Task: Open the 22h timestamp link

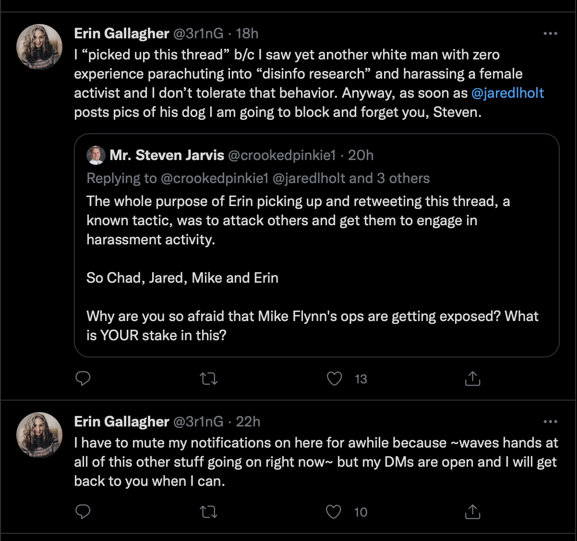Action: click(x=248, y=422)
